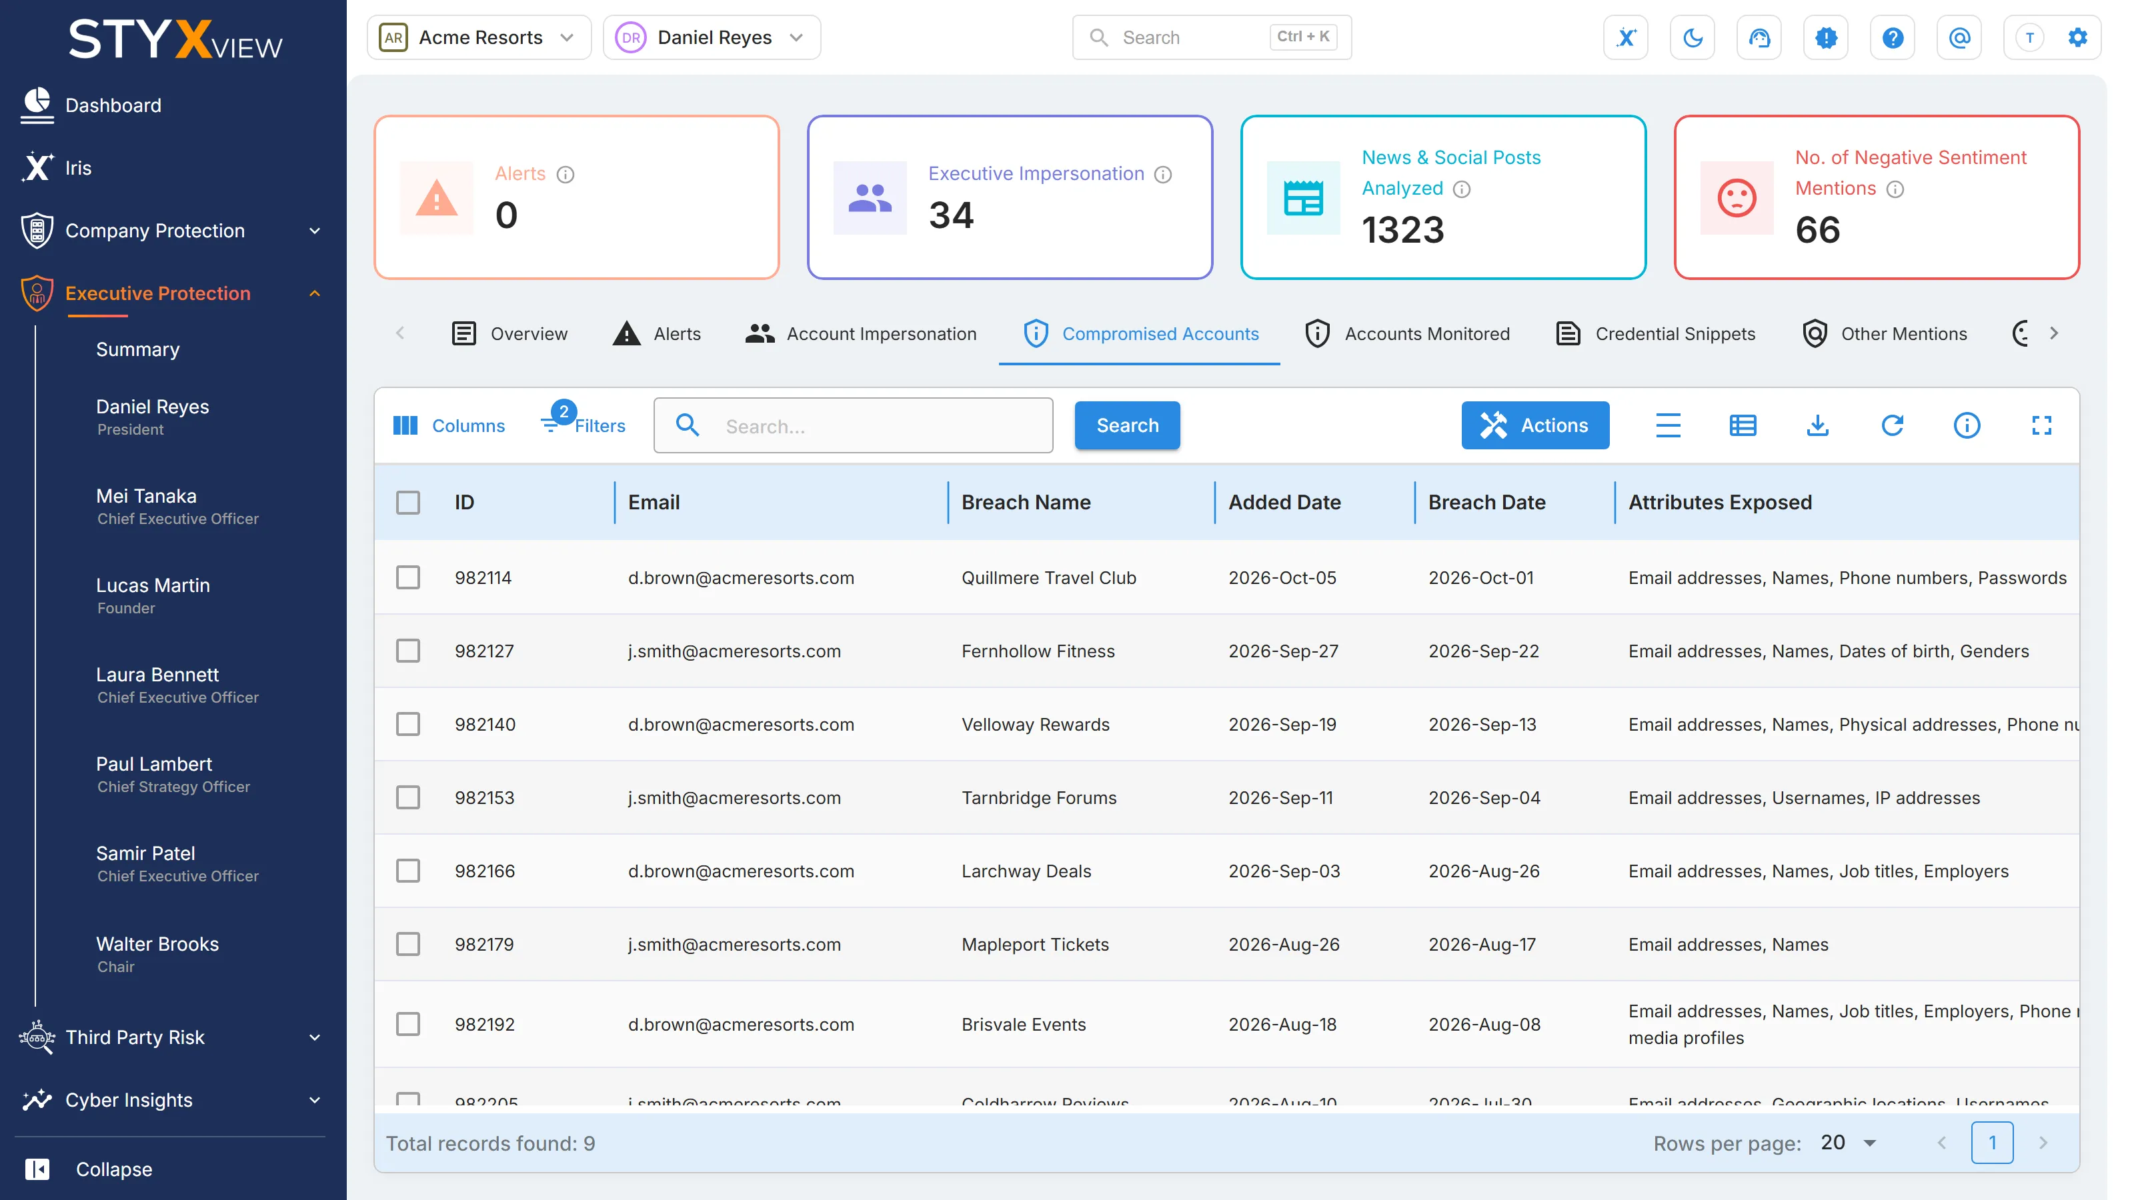
Task: Click the blue Search button
Action: click(1128, 426)
